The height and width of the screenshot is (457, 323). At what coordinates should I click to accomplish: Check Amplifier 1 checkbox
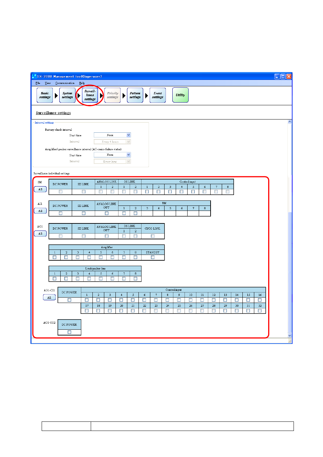[55, 257]
